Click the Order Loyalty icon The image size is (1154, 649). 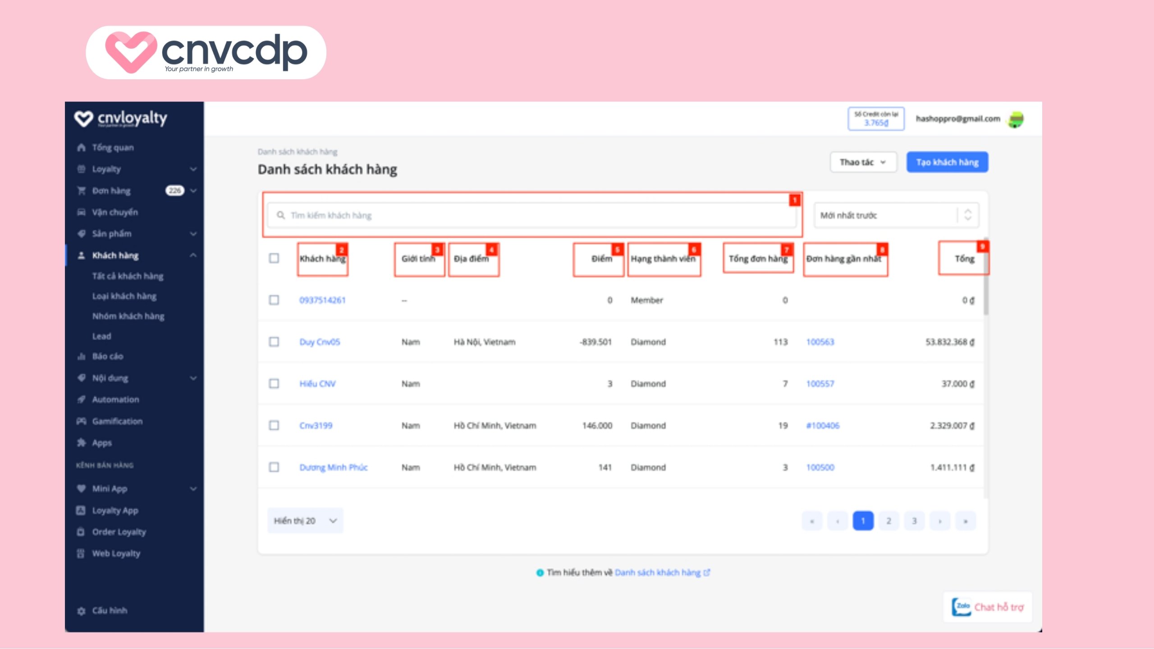click(x=81, y=532)
